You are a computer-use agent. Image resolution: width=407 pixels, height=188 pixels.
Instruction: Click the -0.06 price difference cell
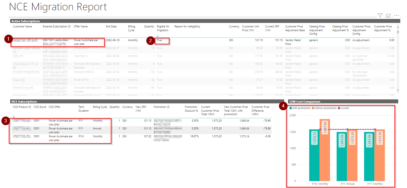point(267,136)
